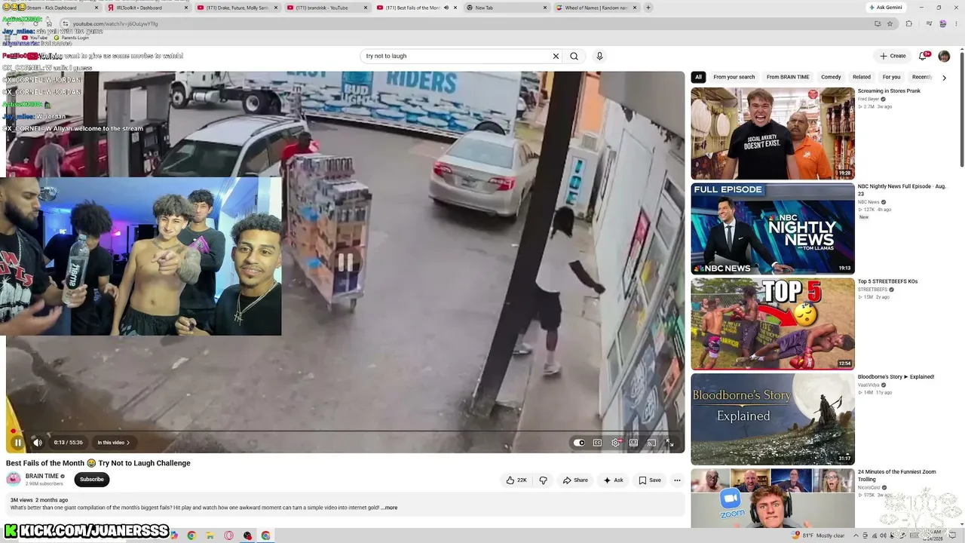The image size is (965, 543).
Task: Select the 'Comedy' filter chip
Action: coord(831,77)
